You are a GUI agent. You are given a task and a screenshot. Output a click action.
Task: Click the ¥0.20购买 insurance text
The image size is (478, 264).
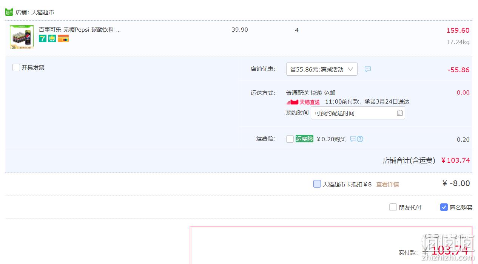[331, 139]
